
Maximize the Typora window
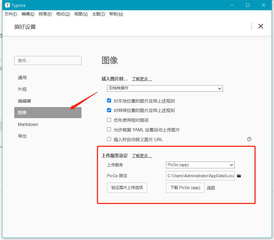(248, 5)
